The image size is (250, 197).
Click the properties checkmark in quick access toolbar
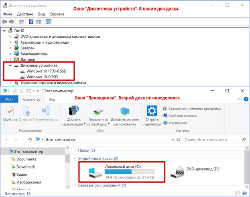click(x=14, y=91)
